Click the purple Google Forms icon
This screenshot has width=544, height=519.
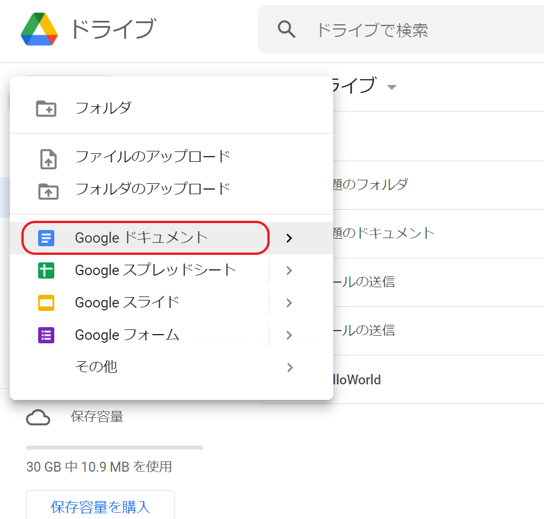[x=46, y=335]
